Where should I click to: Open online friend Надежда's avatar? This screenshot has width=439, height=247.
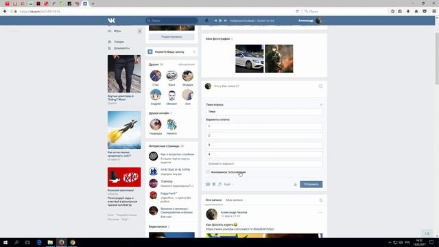[x=156, y=124]
